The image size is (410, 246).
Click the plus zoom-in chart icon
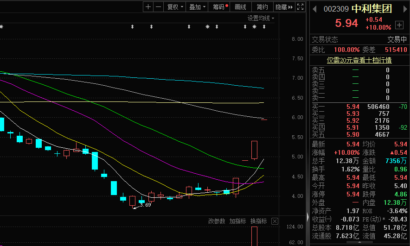pyautogui.click(x=148, y=7)
